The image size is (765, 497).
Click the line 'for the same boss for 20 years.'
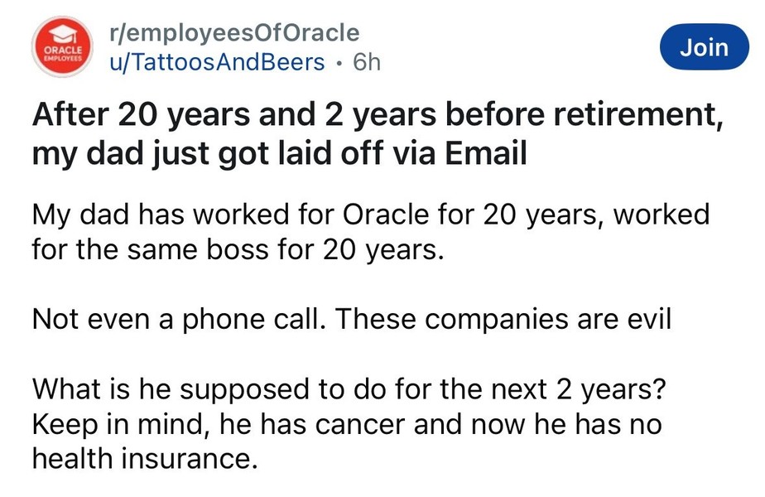238,248
